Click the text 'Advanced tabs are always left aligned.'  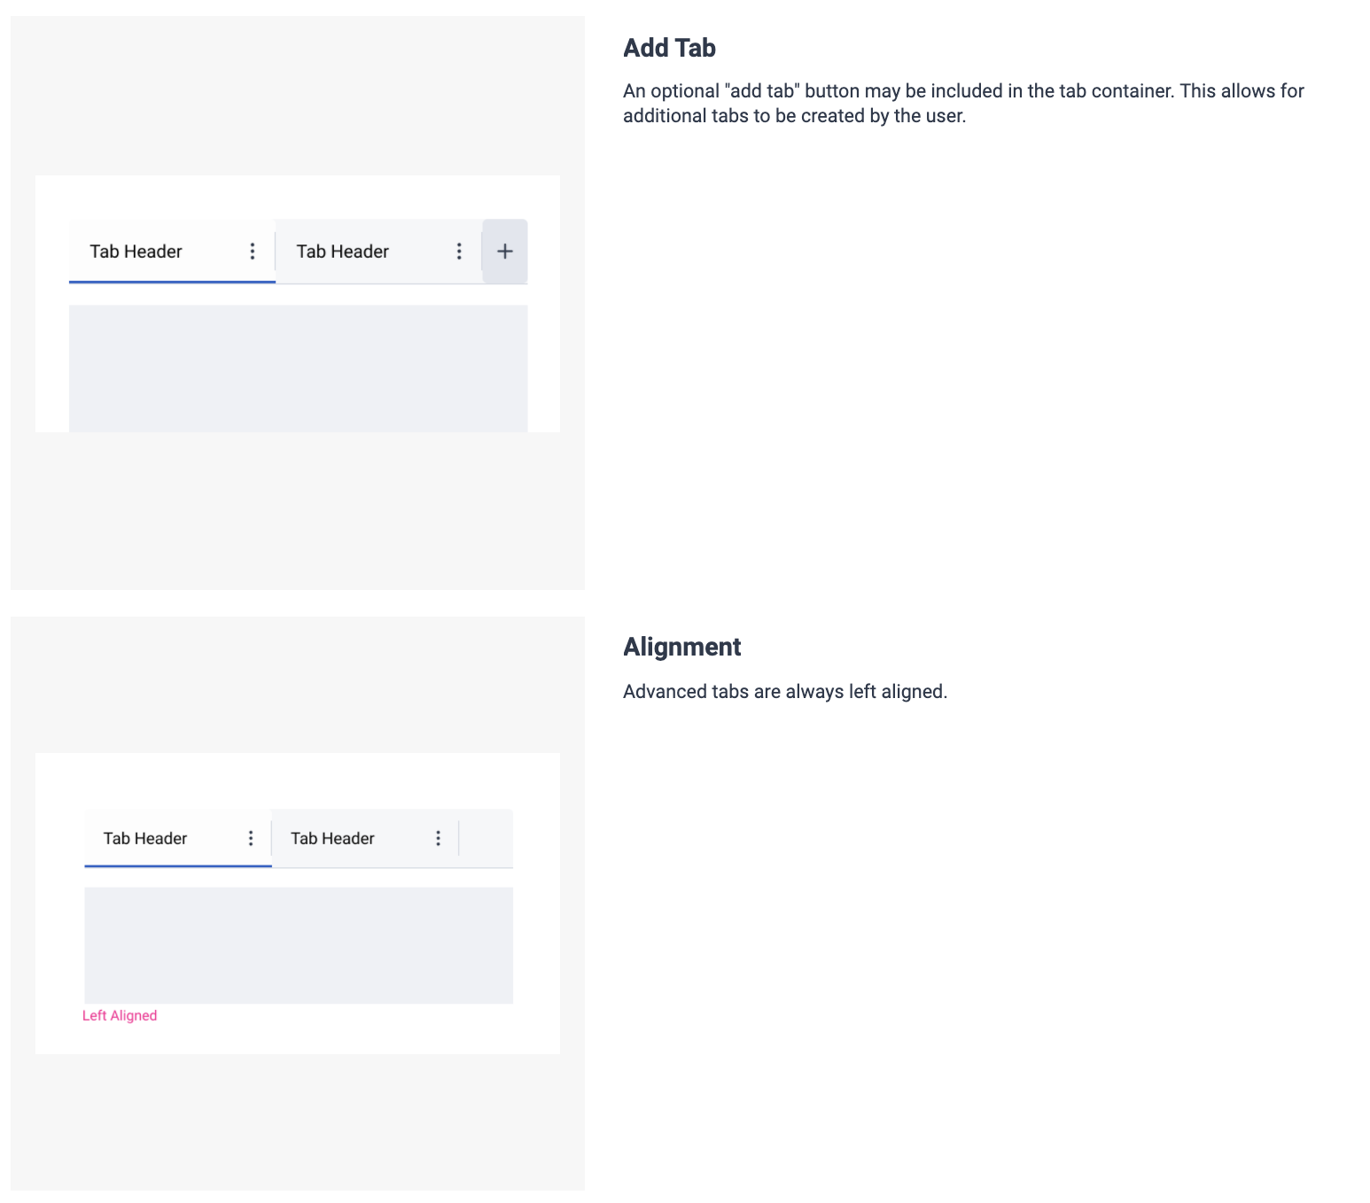[x=785, y=692]
